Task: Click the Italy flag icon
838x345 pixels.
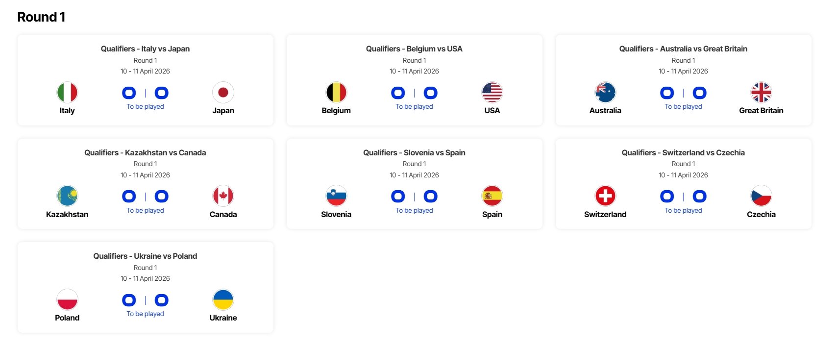Action: pyautogui.click(x=67, y=92)
